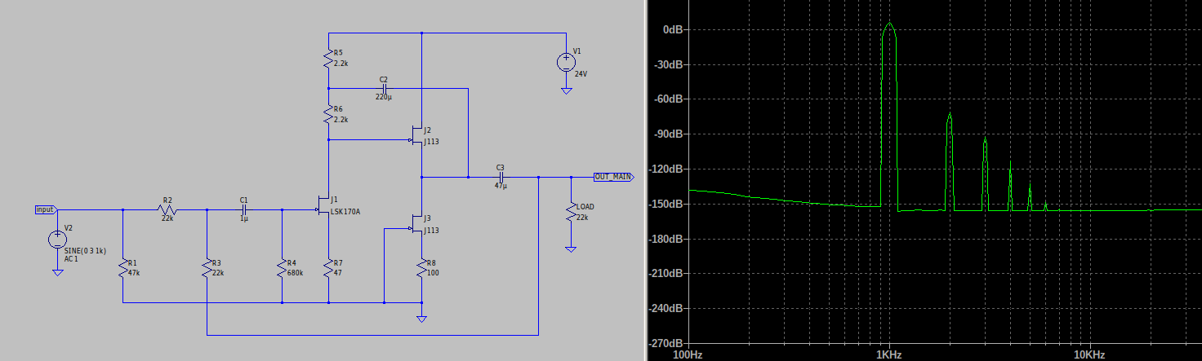Click the -150dB axis label
1202x361 pixels.
point(666,205)
